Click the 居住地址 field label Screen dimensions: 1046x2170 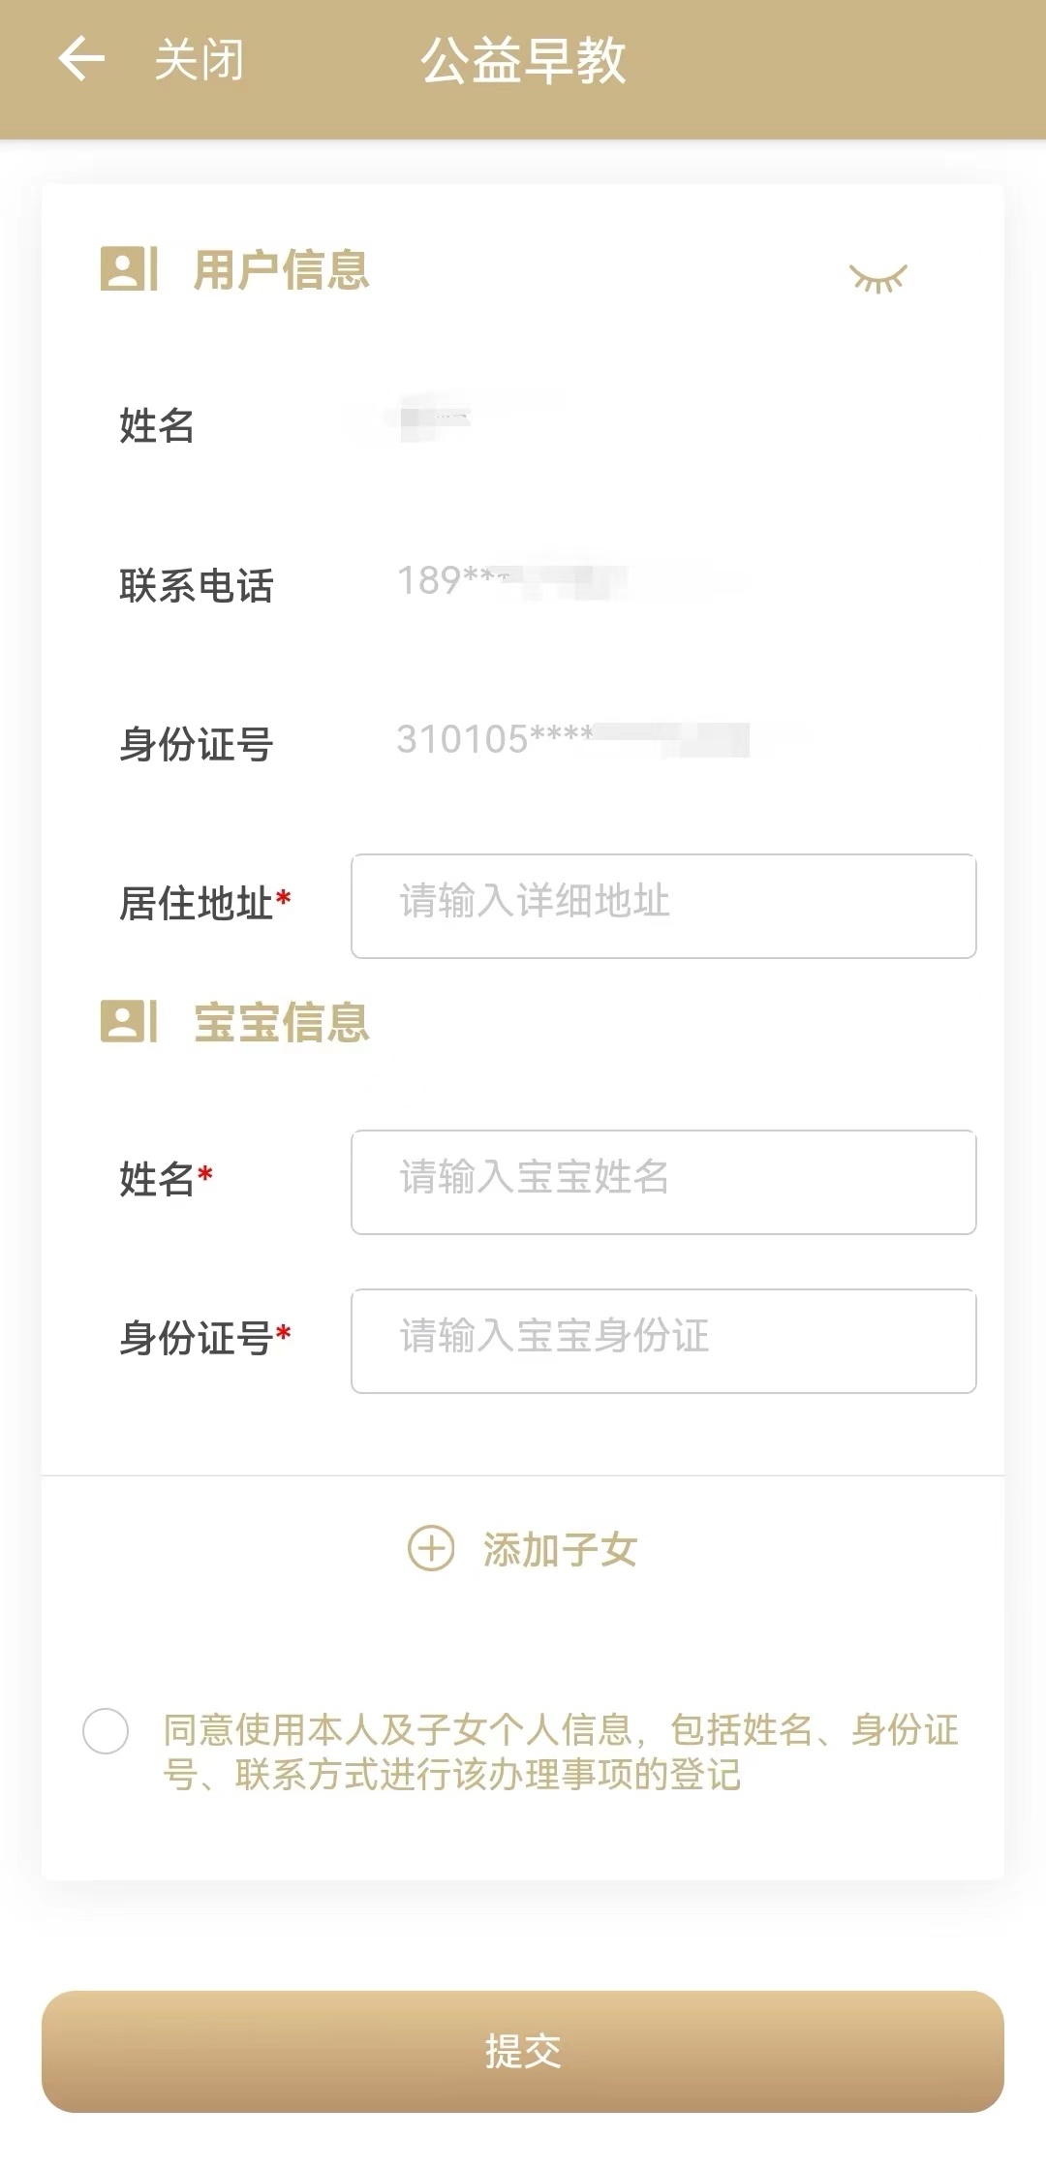(197, 904)
